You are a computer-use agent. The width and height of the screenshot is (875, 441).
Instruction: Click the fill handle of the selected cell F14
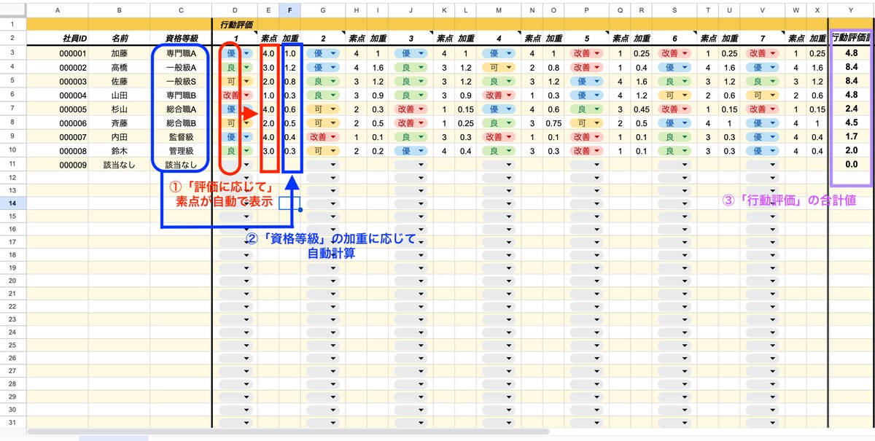click(300, 209)
